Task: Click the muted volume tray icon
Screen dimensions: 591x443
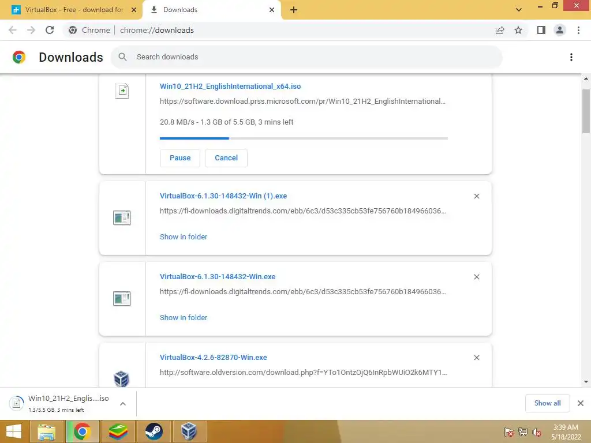Action: click(x=537, y=431)
